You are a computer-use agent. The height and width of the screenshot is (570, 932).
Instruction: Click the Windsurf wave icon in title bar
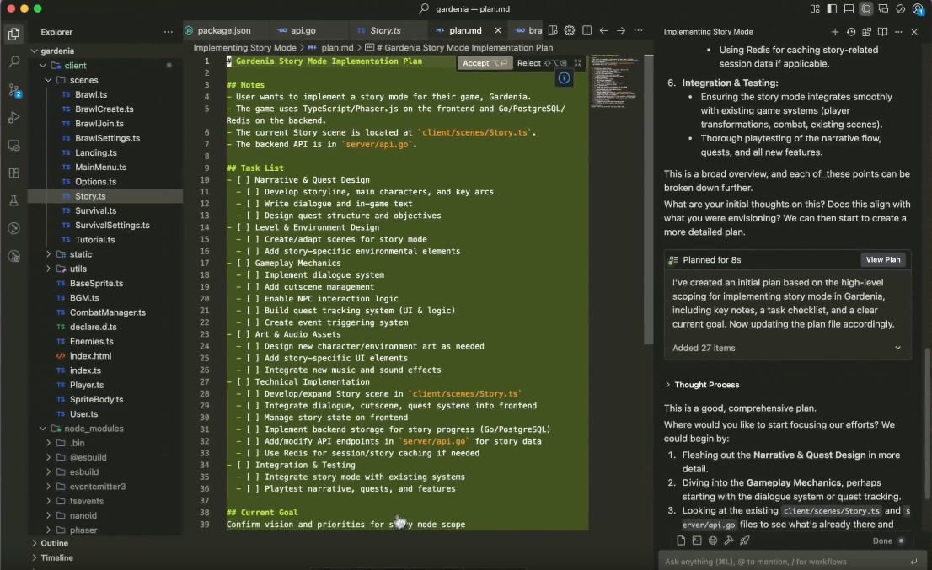(x=901, y=9)
